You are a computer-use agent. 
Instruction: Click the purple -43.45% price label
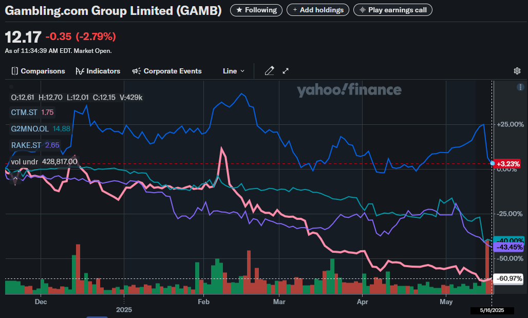(x=509, y=247)
